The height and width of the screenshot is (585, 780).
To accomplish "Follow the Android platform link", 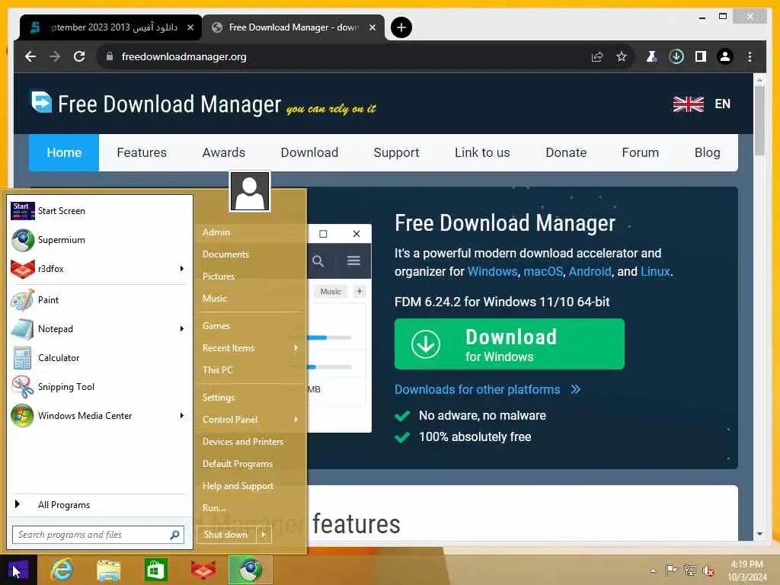I will pos(590,272).
